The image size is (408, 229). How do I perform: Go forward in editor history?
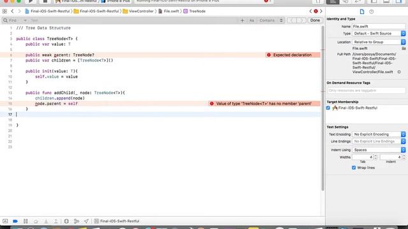[19, 11]
